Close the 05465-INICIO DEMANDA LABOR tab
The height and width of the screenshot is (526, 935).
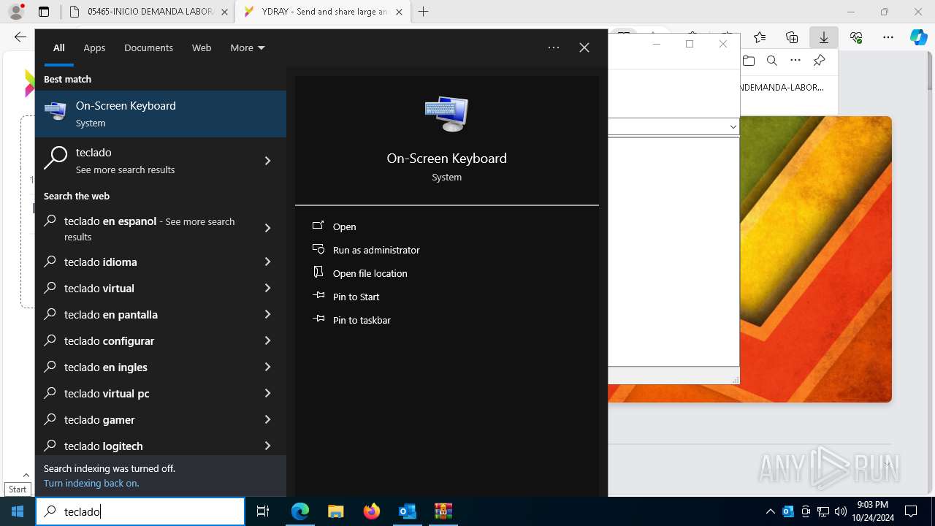[224, 12]
